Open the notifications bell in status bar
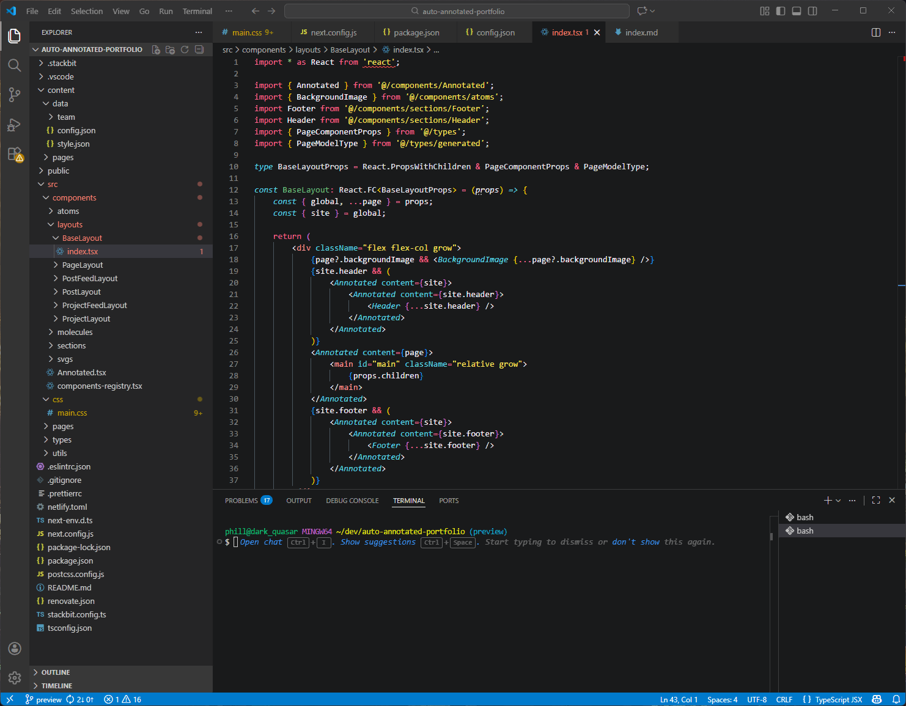906x706 pixels. pyautogui.click(x=896, y=699)
